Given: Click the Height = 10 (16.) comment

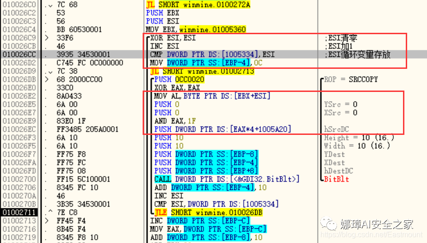Looking at the screenshot, I should [359, 138].
